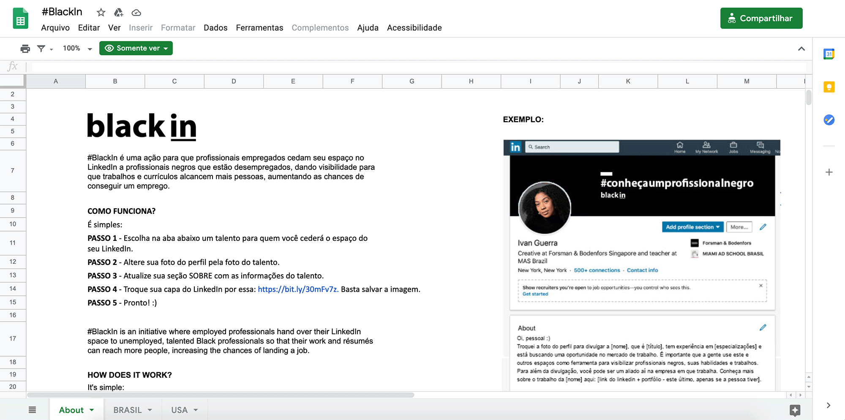Open the filter views dropdown arrow

[x=52, y=49]
